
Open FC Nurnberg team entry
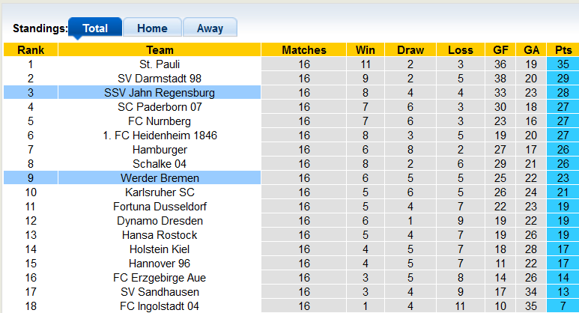point(160,121)
